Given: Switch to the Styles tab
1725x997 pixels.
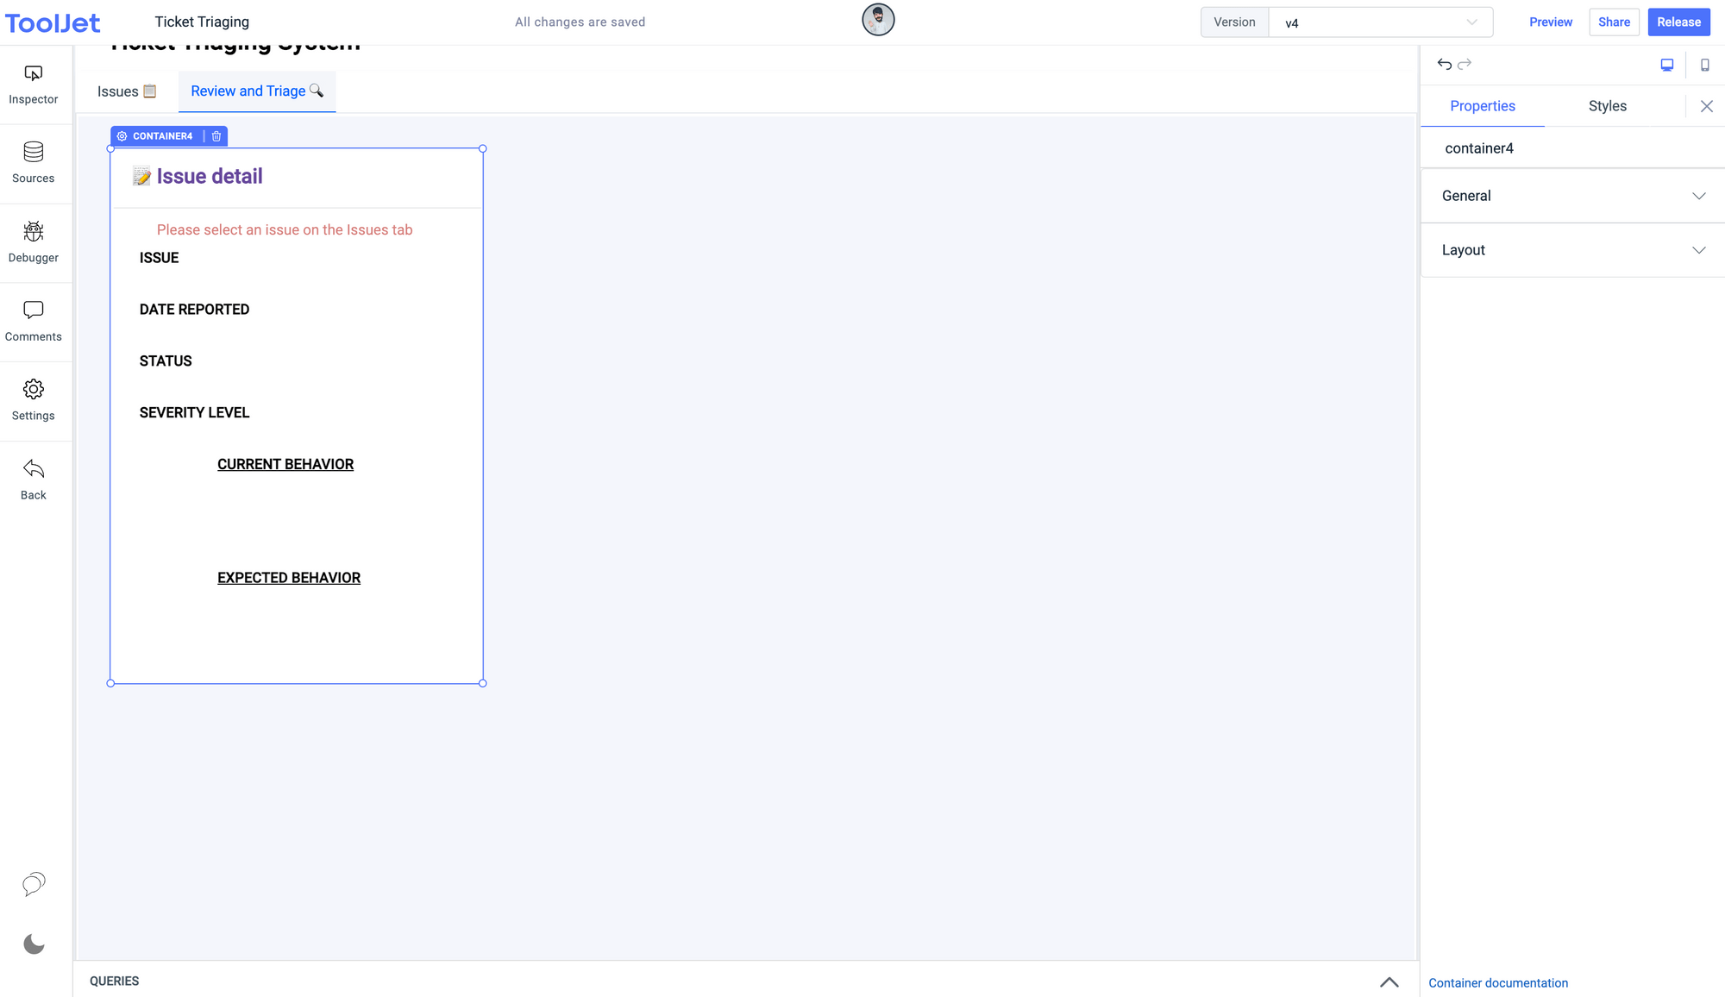Looking at the screenshot, I should point(1607,106).
